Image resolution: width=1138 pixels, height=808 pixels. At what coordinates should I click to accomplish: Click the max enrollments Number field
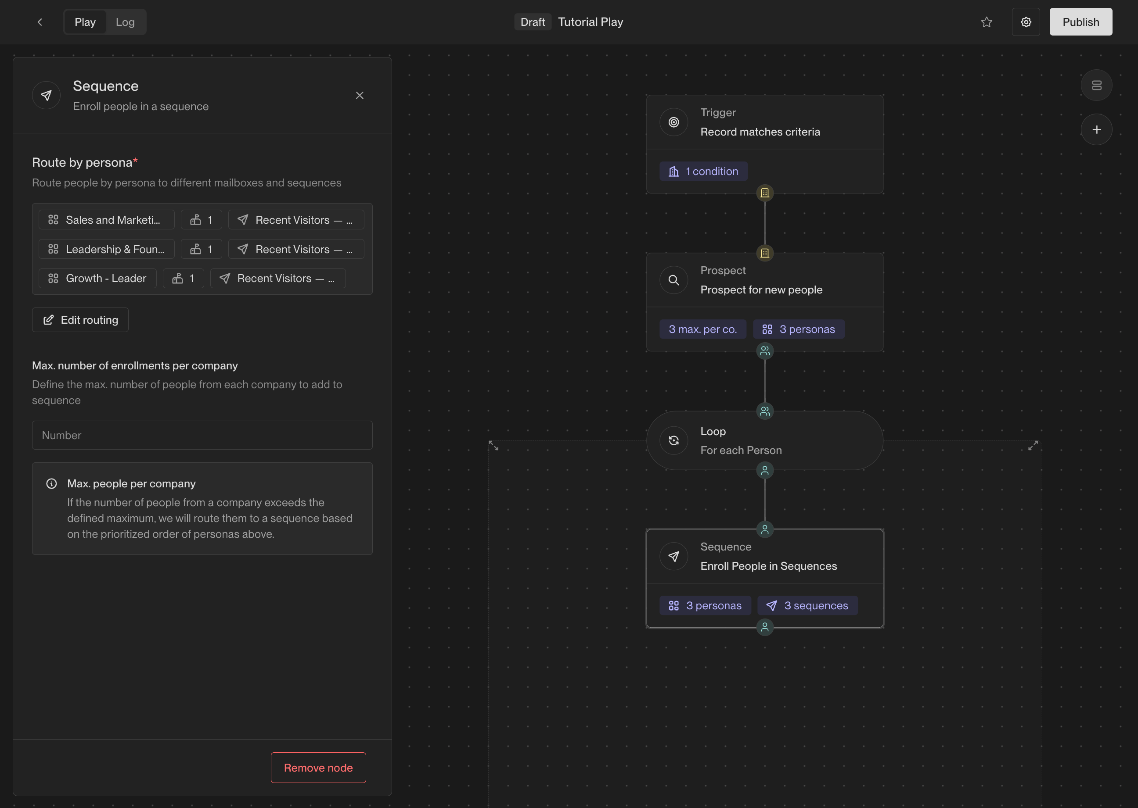(202, 435)
